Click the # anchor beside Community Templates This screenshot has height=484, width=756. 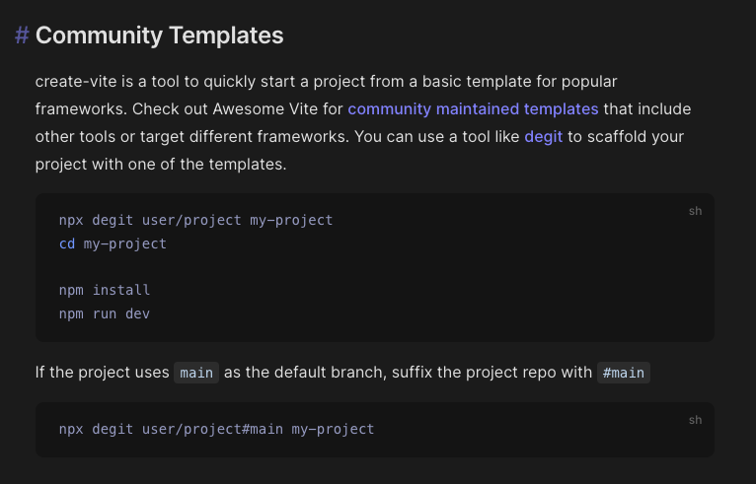[22, 35]
